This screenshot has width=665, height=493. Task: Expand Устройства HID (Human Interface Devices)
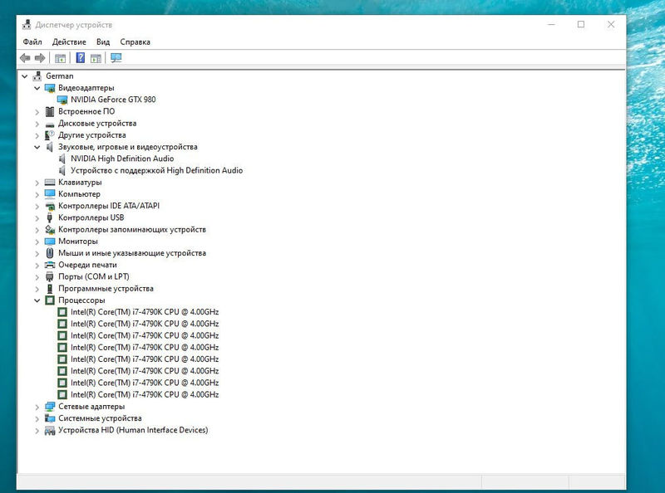(37, 430)
